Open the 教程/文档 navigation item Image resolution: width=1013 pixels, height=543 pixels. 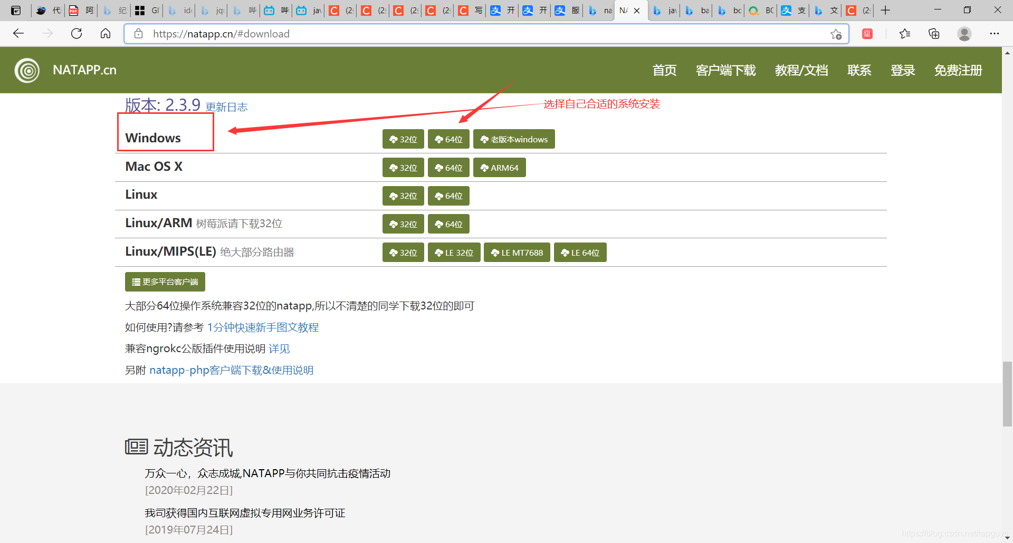point(801,70)
